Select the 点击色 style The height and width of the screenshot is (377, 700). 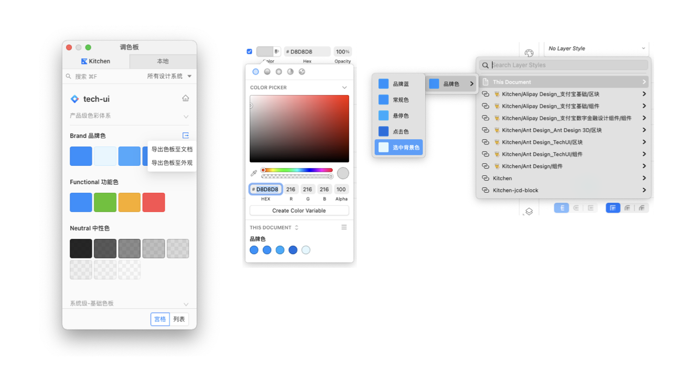point(399,131)
